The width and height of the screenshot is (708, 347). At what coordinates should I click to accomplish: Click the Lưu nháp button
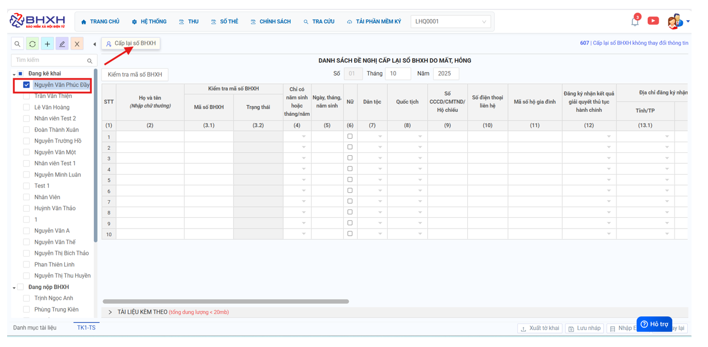tap(584, 328)
